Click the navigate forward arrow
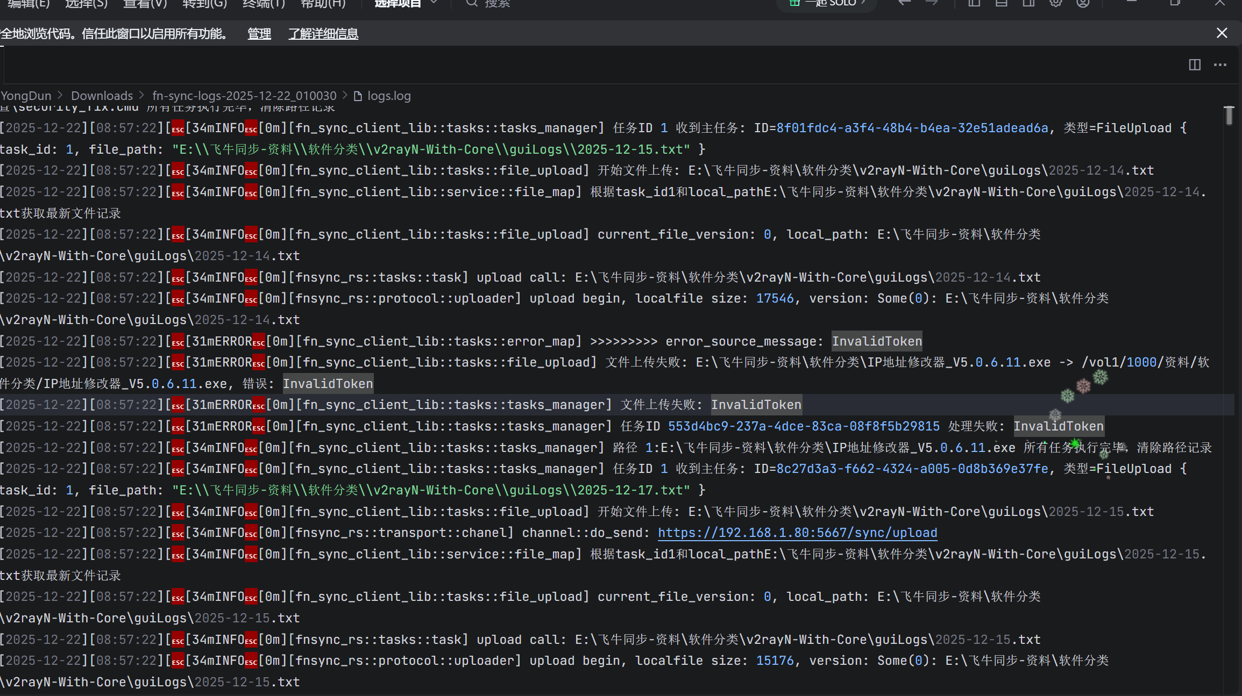Viewport: 1242px width, 696px height. [x=932, y=3]
